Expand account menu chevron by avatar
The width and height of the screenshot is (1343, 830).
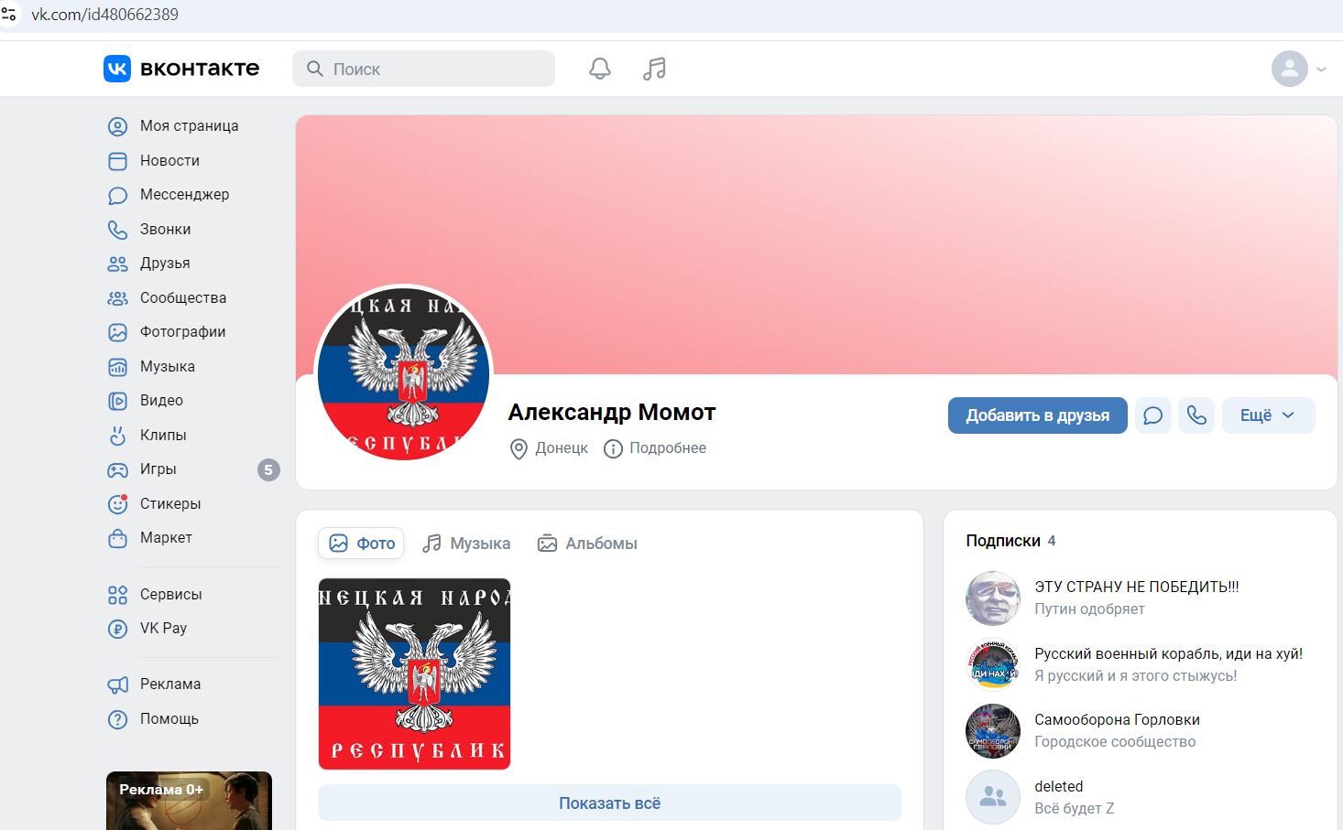pyautogui.click(x=1321, y=70)
